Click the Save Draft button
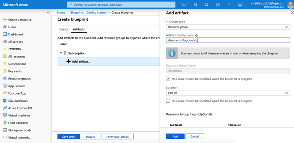The image size is (294, 143). tap(69, 137)
